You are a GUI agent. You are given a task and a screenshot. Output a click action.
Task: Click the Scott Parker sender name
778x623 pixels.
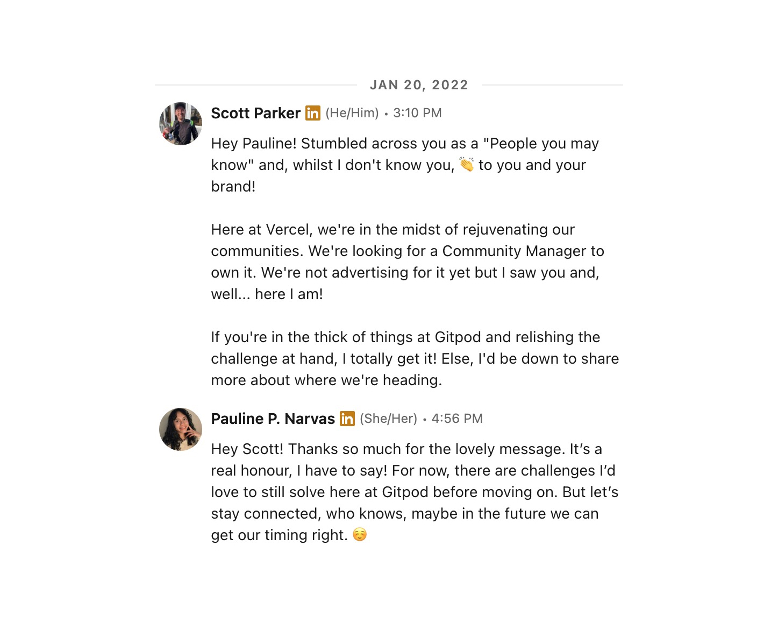pyautogui.click(x=255, y=113)
